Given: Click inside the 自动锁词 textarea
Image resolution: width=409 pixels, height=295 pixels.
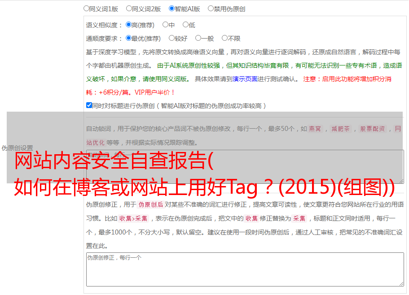Looking at the screenshot, I should tap(245, 167).
